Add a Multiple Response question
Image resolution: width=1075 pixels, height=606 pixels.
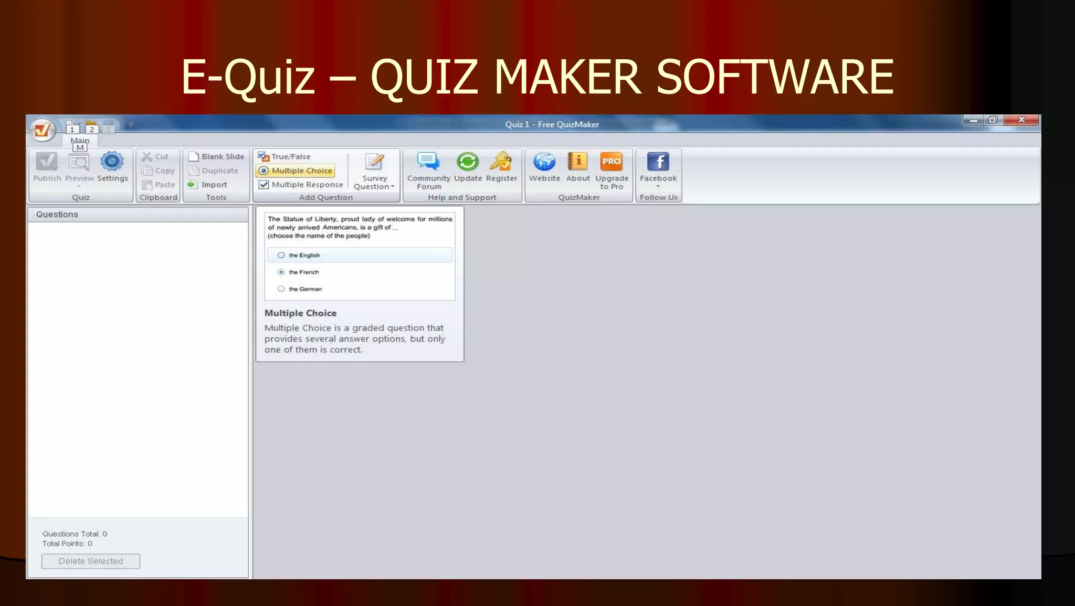300,185
